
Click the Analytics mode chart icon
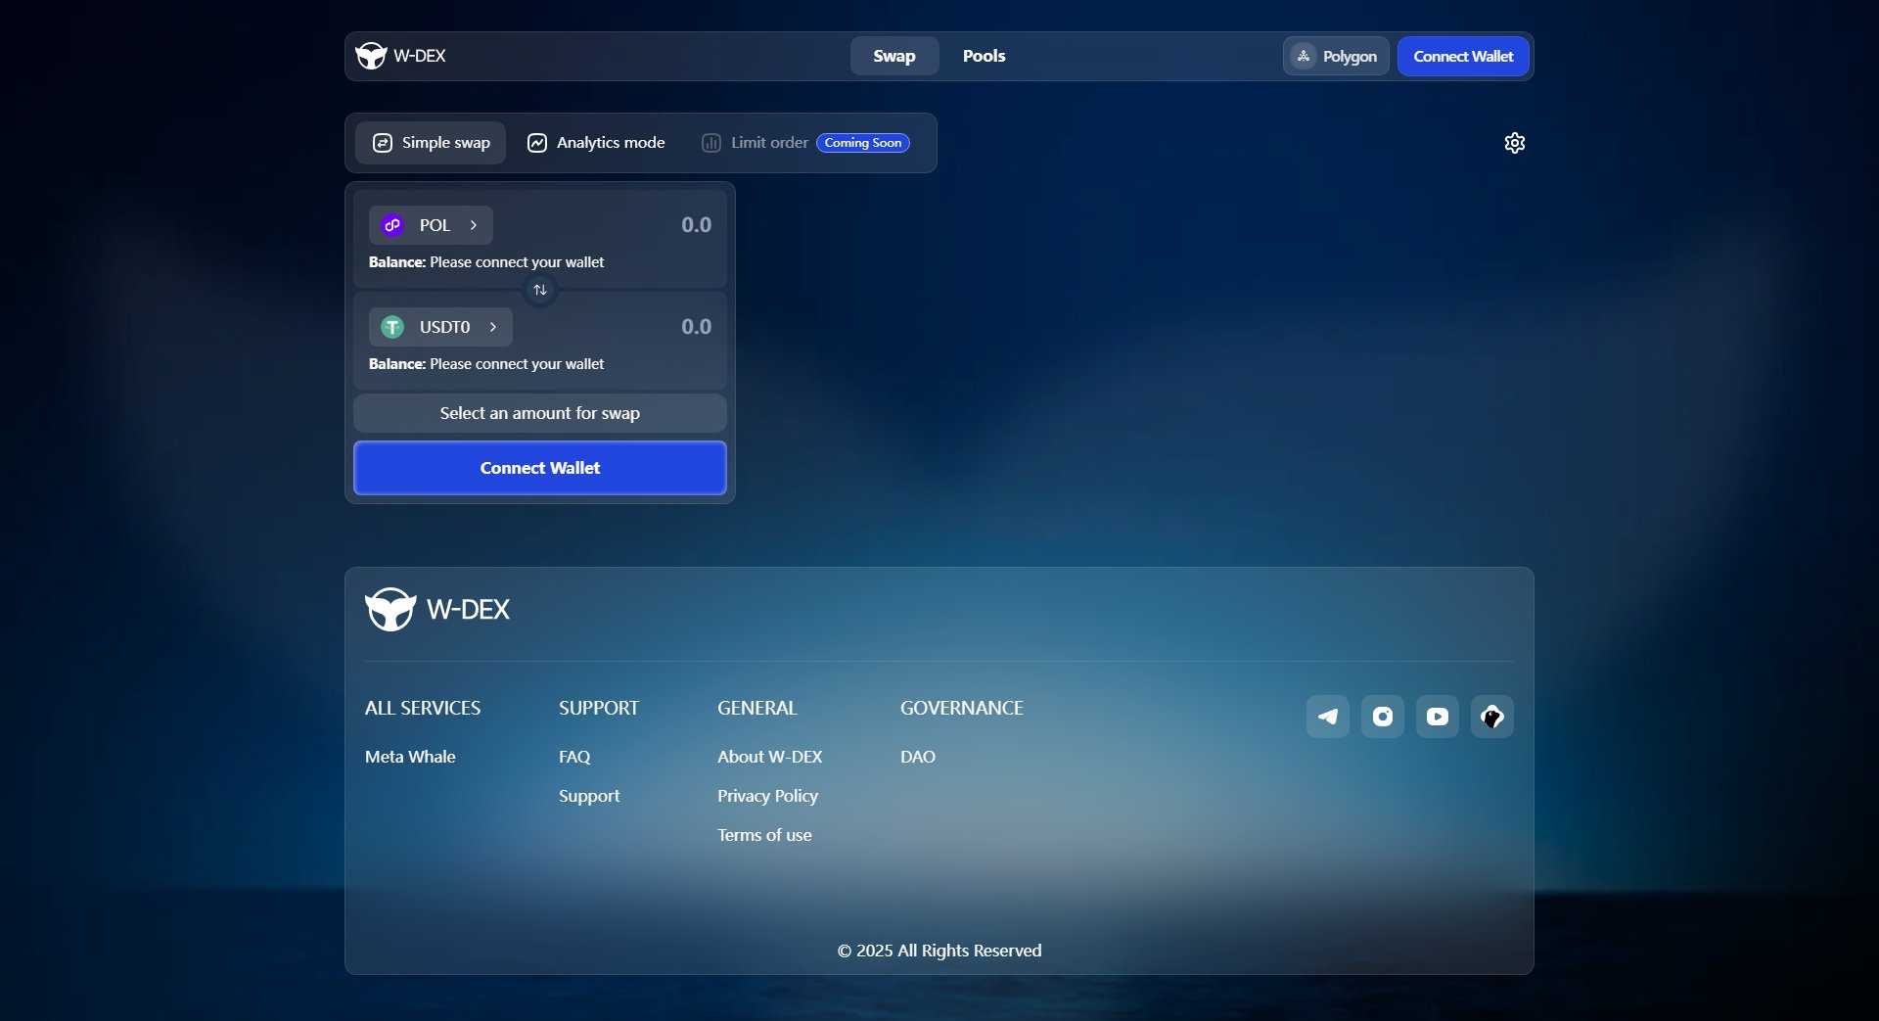(538, 142)
